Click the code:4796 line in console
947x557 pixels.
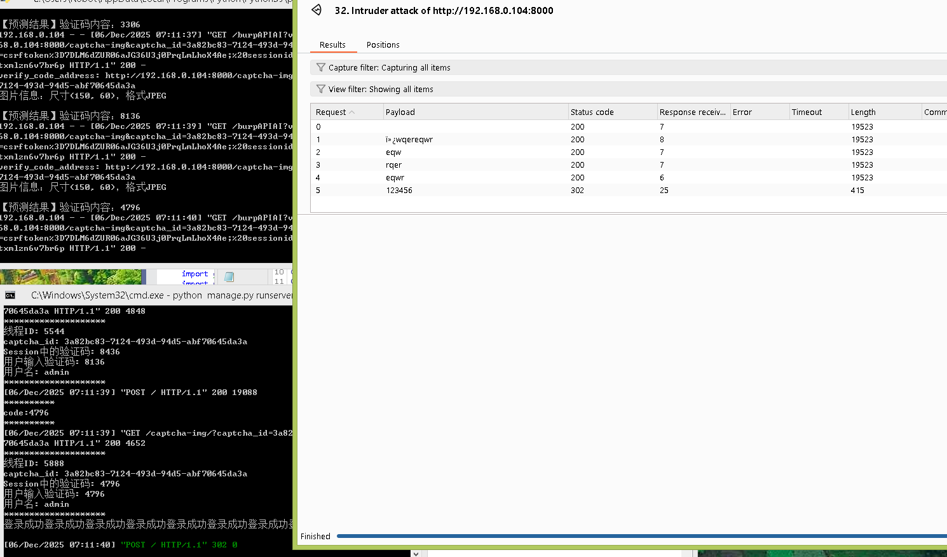click(x=26, y=413)
